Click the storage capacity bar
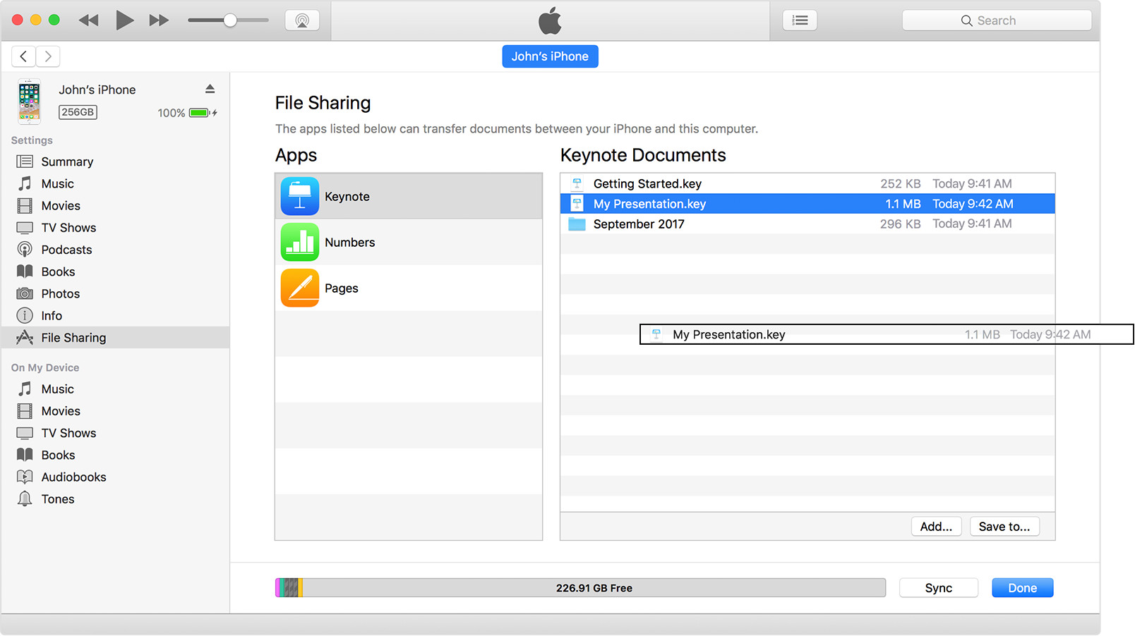 580,588
